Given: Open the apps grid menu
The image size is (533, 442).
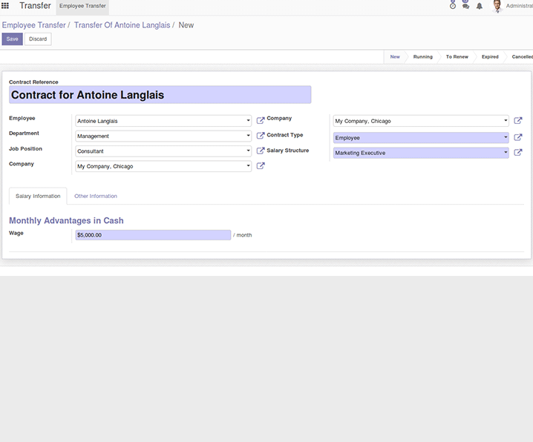Looking at the screenshot, I should 5,6.
